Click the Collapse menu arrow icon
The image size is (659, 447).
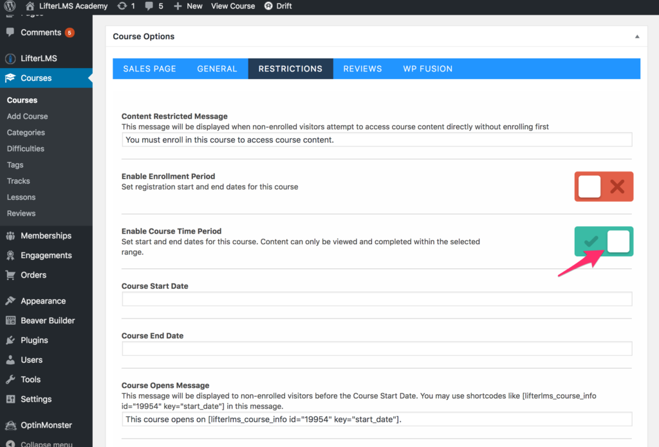[10, 444]
